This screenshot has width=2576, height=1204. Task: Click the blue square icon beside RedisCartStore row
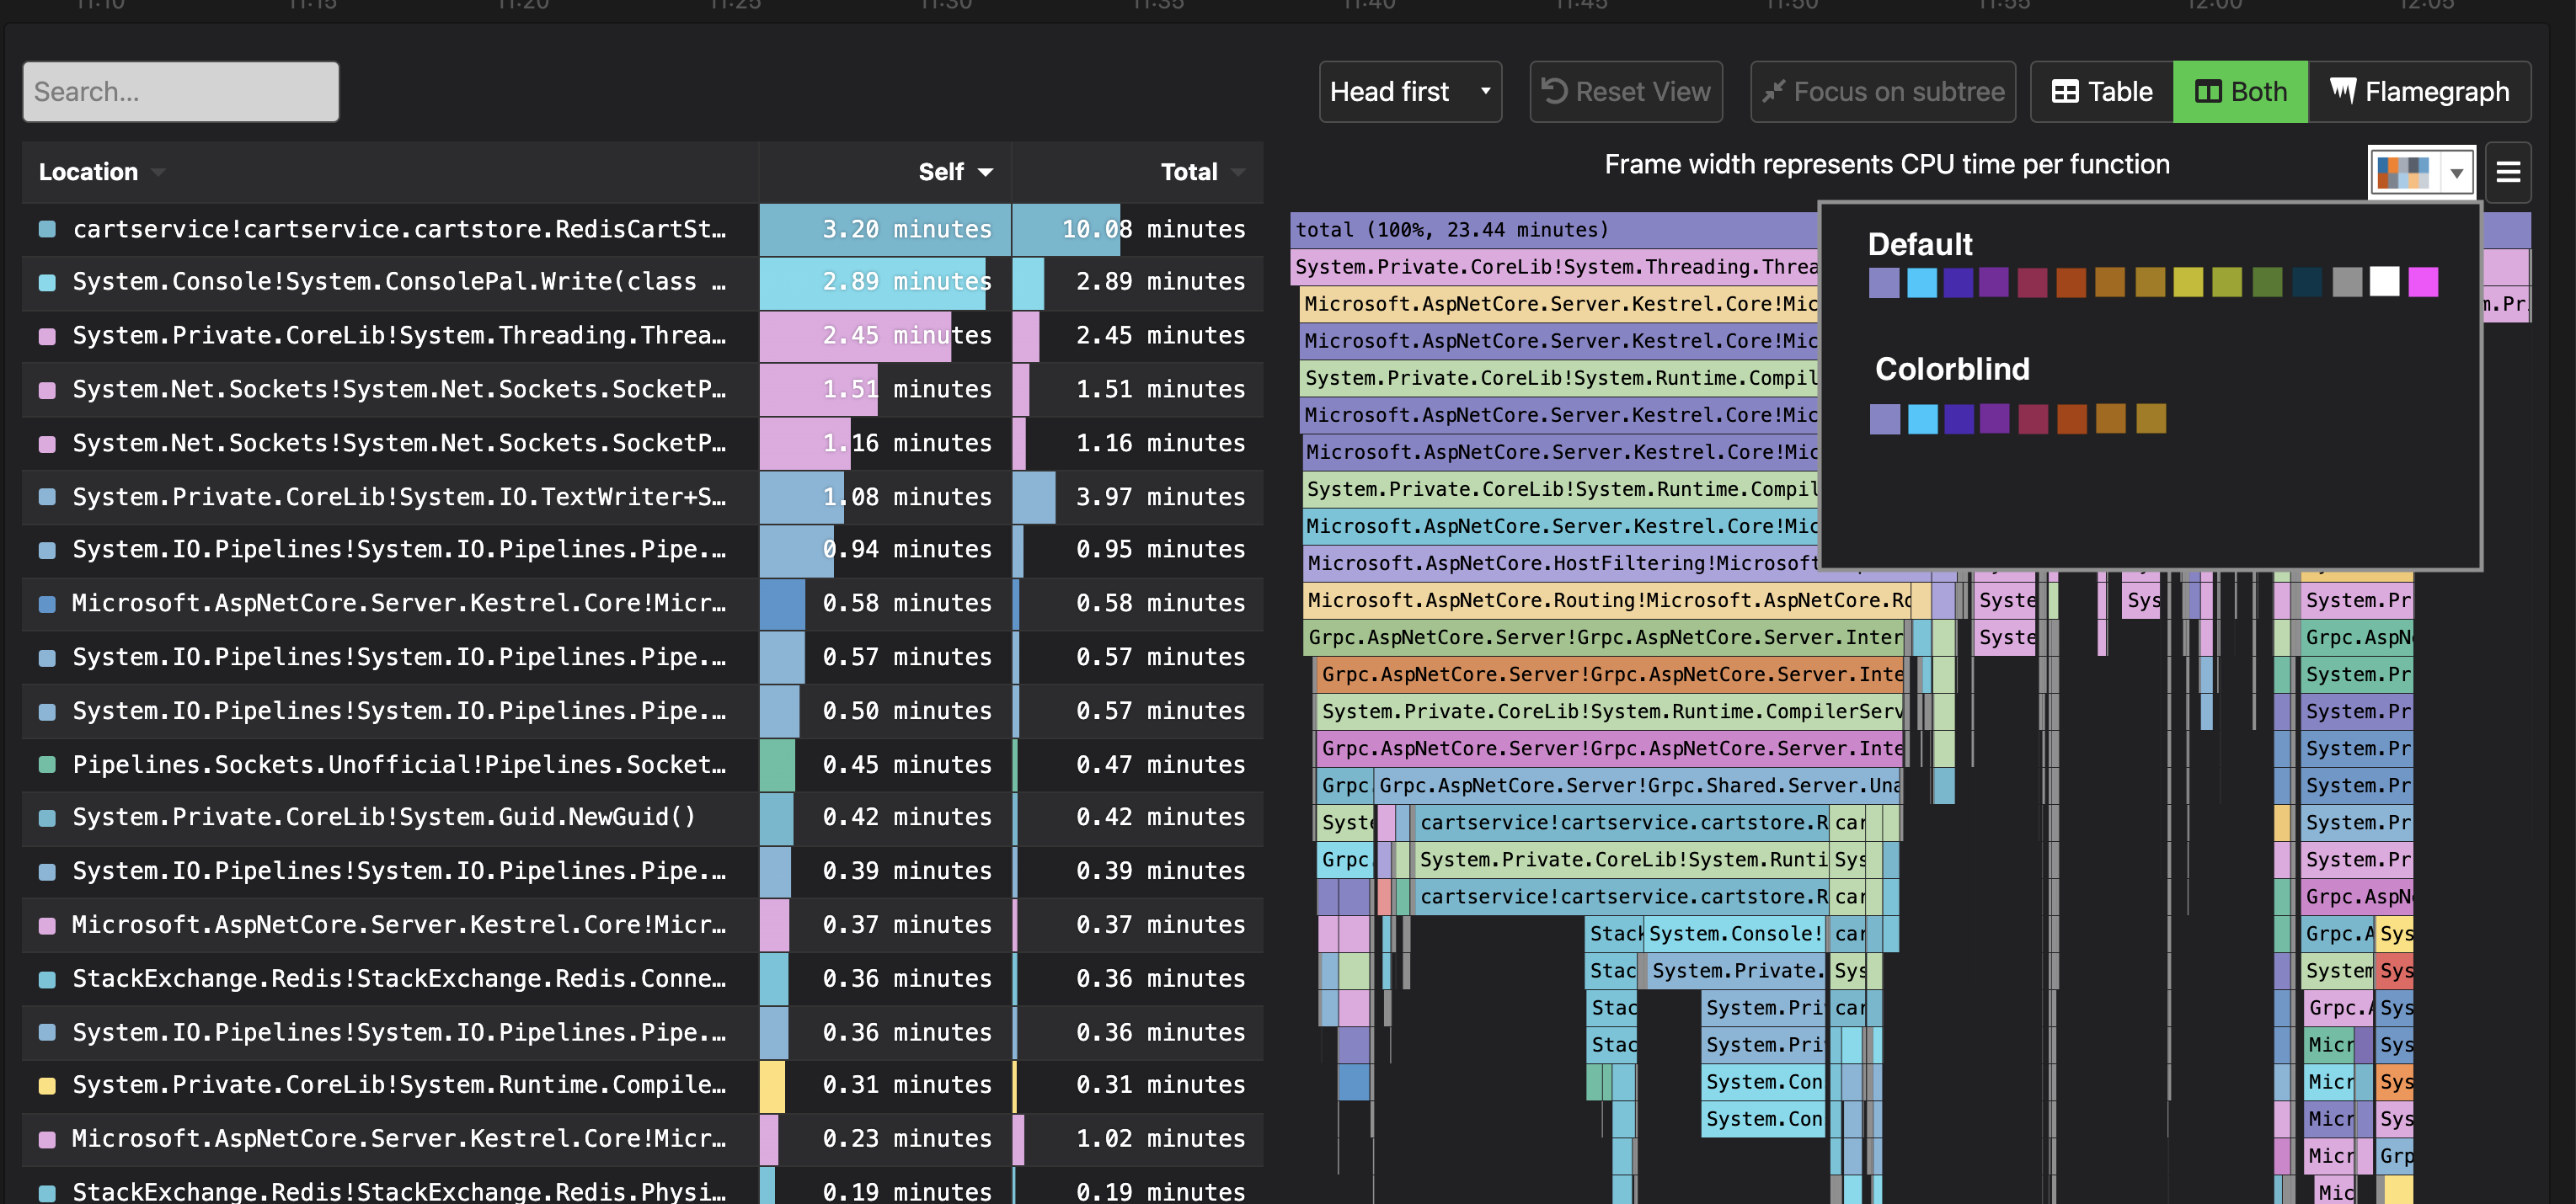click(x=46, y=229)
